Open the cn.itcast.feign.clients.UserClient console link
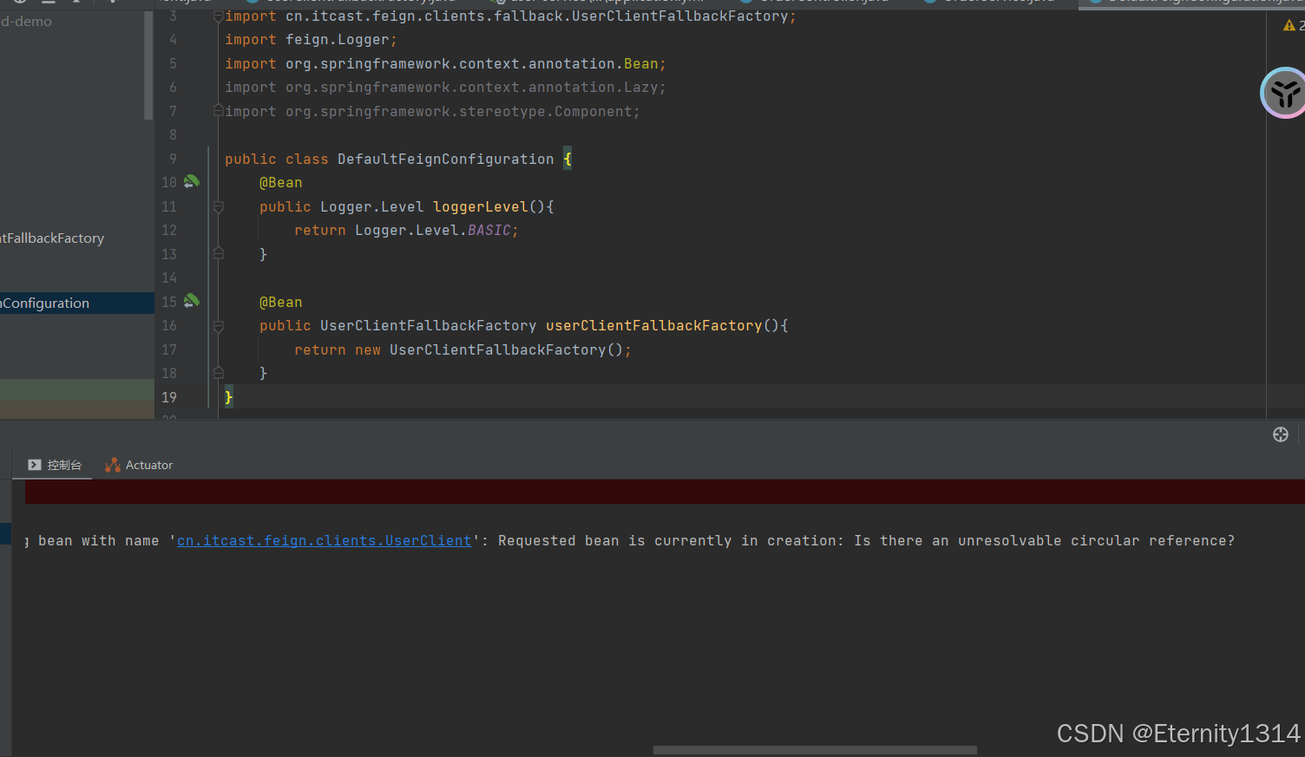Image resolution: width=1305 pixels, height=757 pixels. [x=325, y=540]
